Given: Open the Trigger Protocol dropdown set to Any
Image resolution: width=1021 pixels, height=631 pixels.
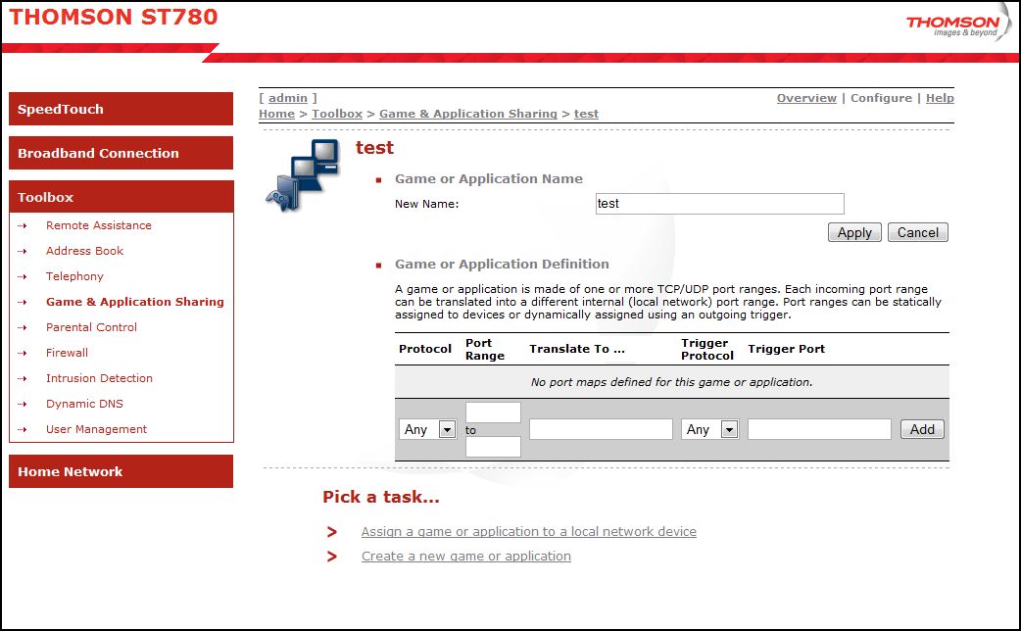Looking at the screenshot, I should pyautogui.click(x=709, y=430).
